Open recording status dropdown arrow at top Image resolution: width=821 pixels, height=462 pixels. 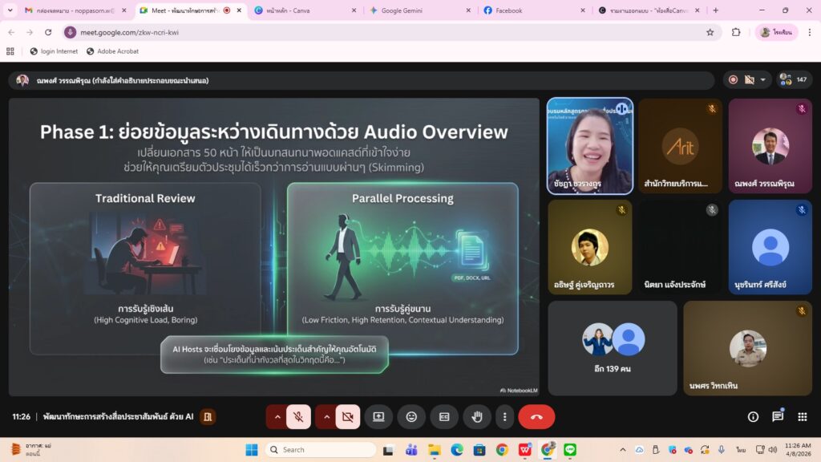[762, 80]
